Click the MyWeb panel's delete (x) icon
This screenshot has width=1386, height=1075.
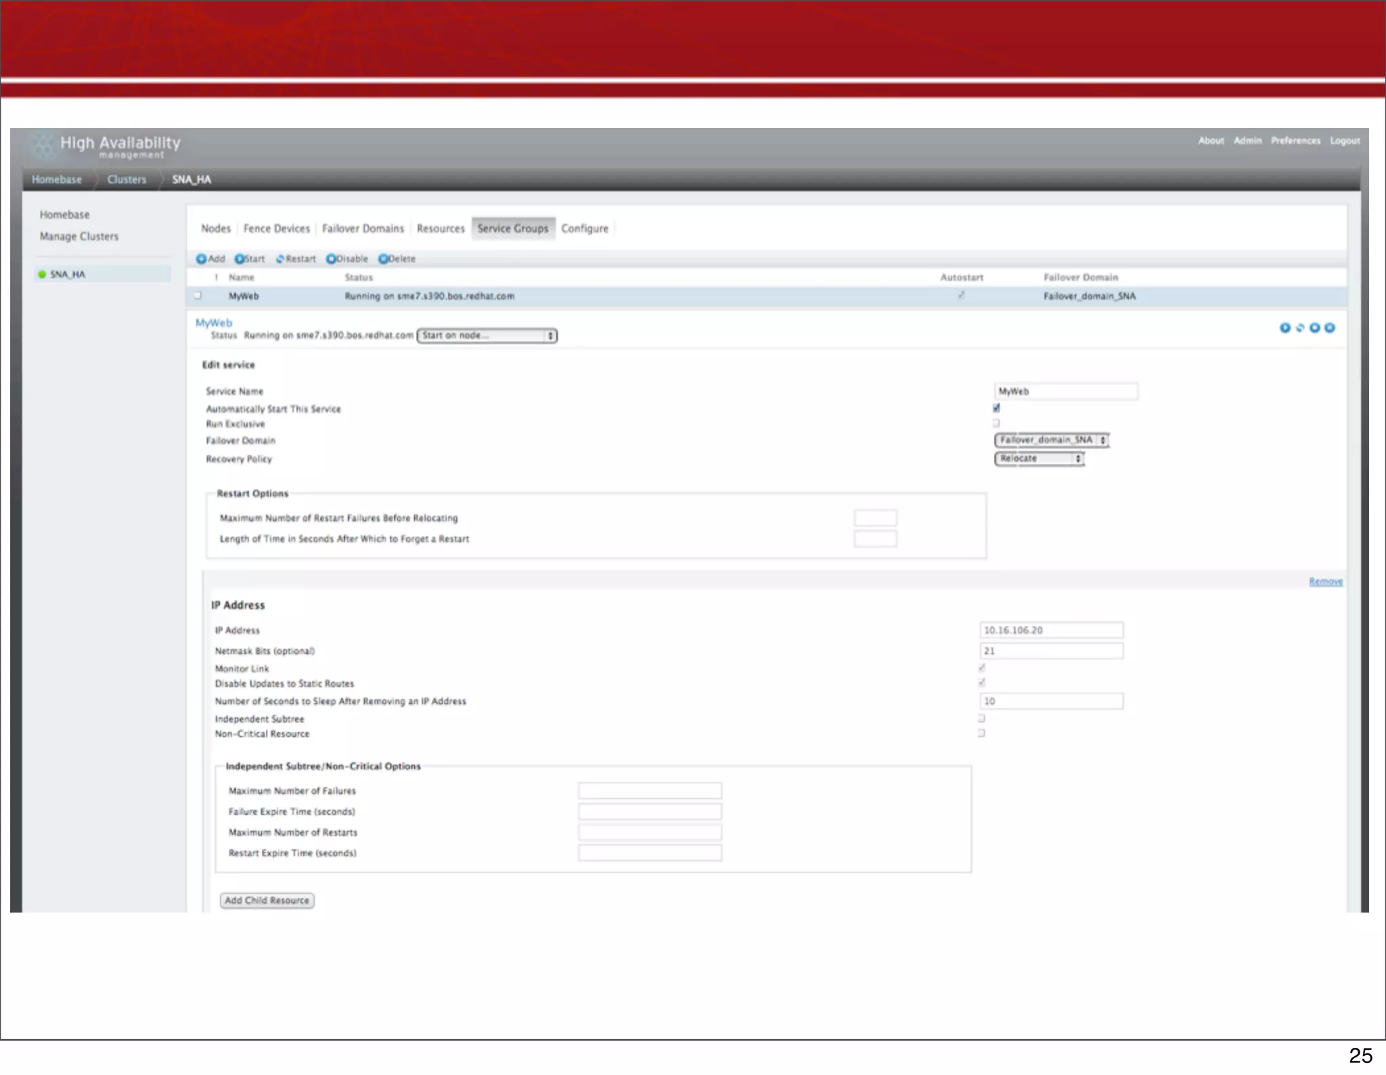click(x=1329, y=328)
